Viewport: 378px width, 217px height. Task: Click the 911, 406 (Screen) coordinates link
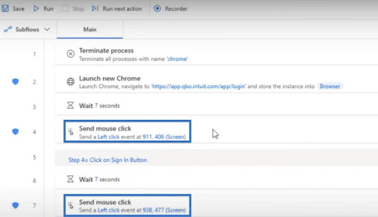point(164,137)
